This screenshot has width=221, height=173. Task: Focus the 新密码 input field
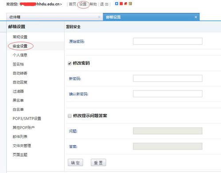tap(167, 79)
